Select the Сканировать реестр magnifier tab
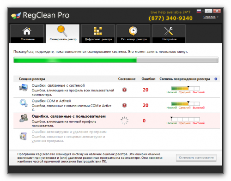Image resolution: width=231 pixels, height=181 pixels. 62,34
